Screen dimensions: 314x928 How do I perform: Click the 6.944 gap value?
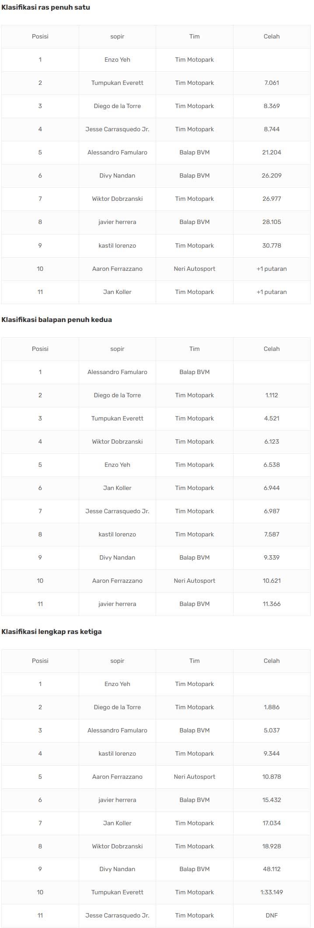point(272,488)
